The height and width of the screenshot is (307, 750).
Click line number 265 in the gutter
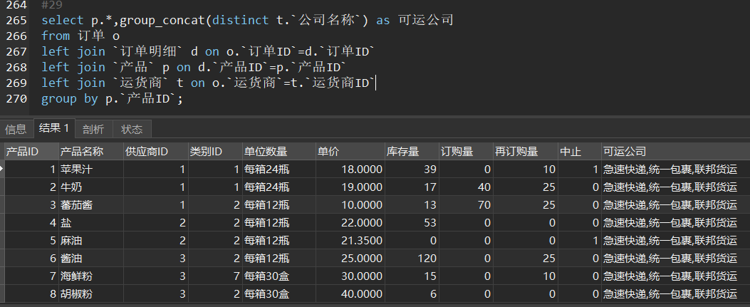(x=15, y=20)
